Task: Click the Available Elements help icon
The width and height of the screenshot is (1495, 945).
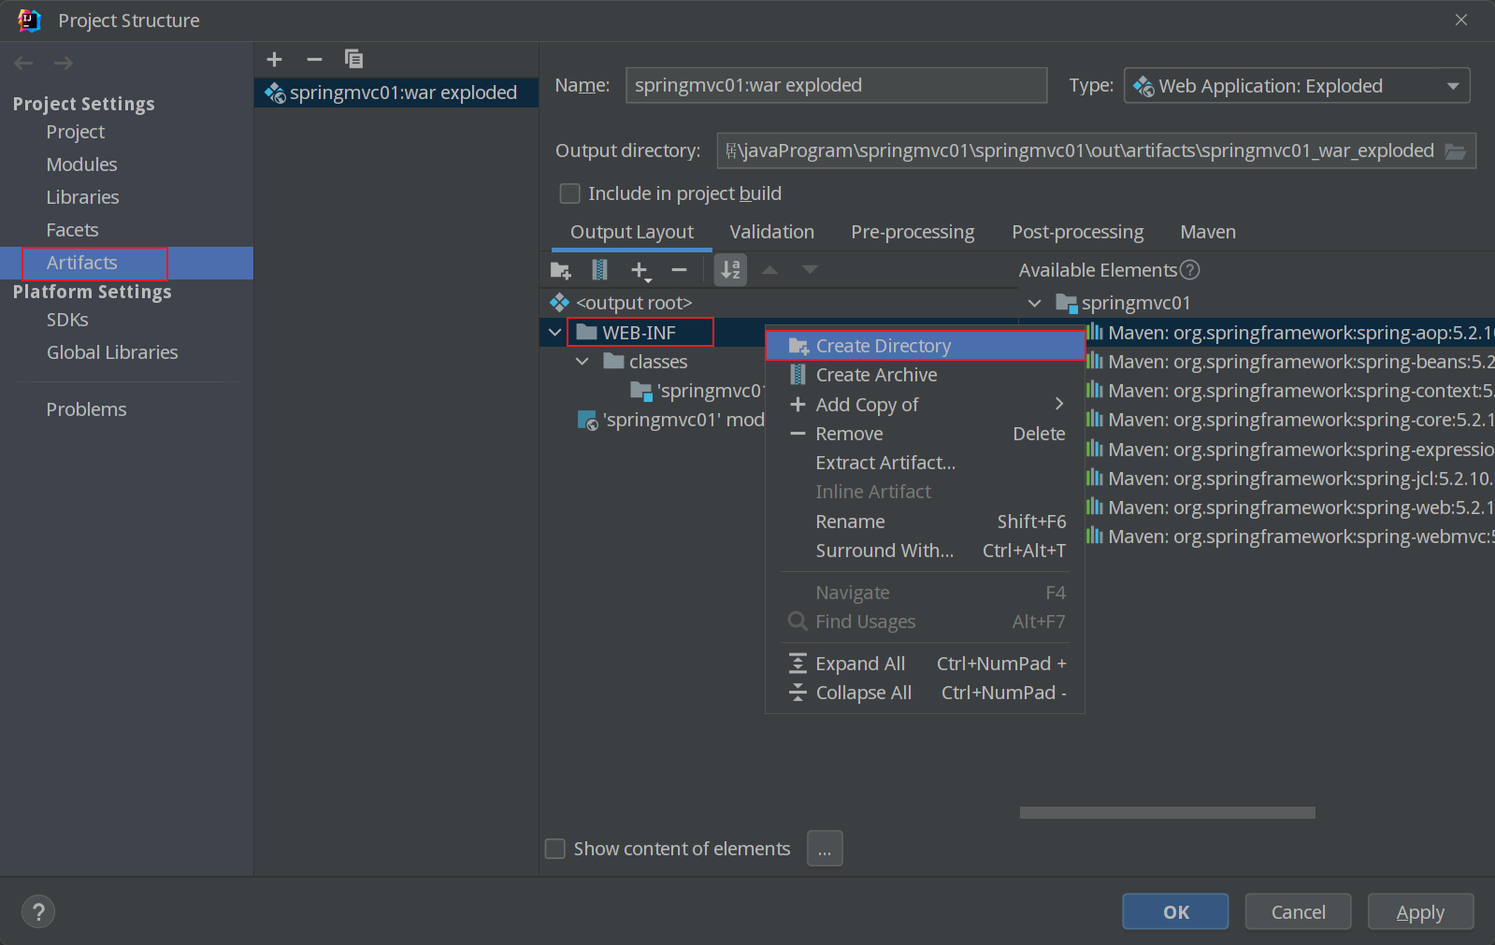Action: point(1189,270)
